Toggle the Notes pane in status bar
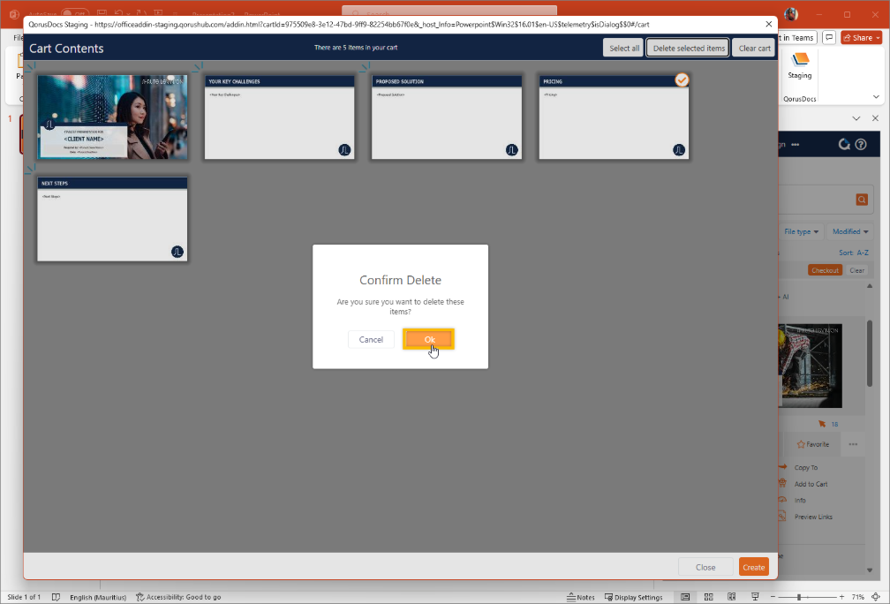 pyautogui.click(x=580, y=597)
